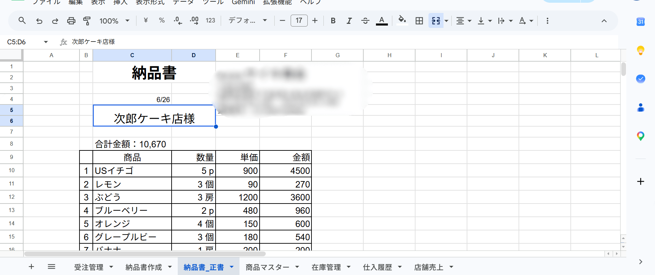Open the name box dropdown arrow
This screenshot has height=275, width=655.
[46, 42]
